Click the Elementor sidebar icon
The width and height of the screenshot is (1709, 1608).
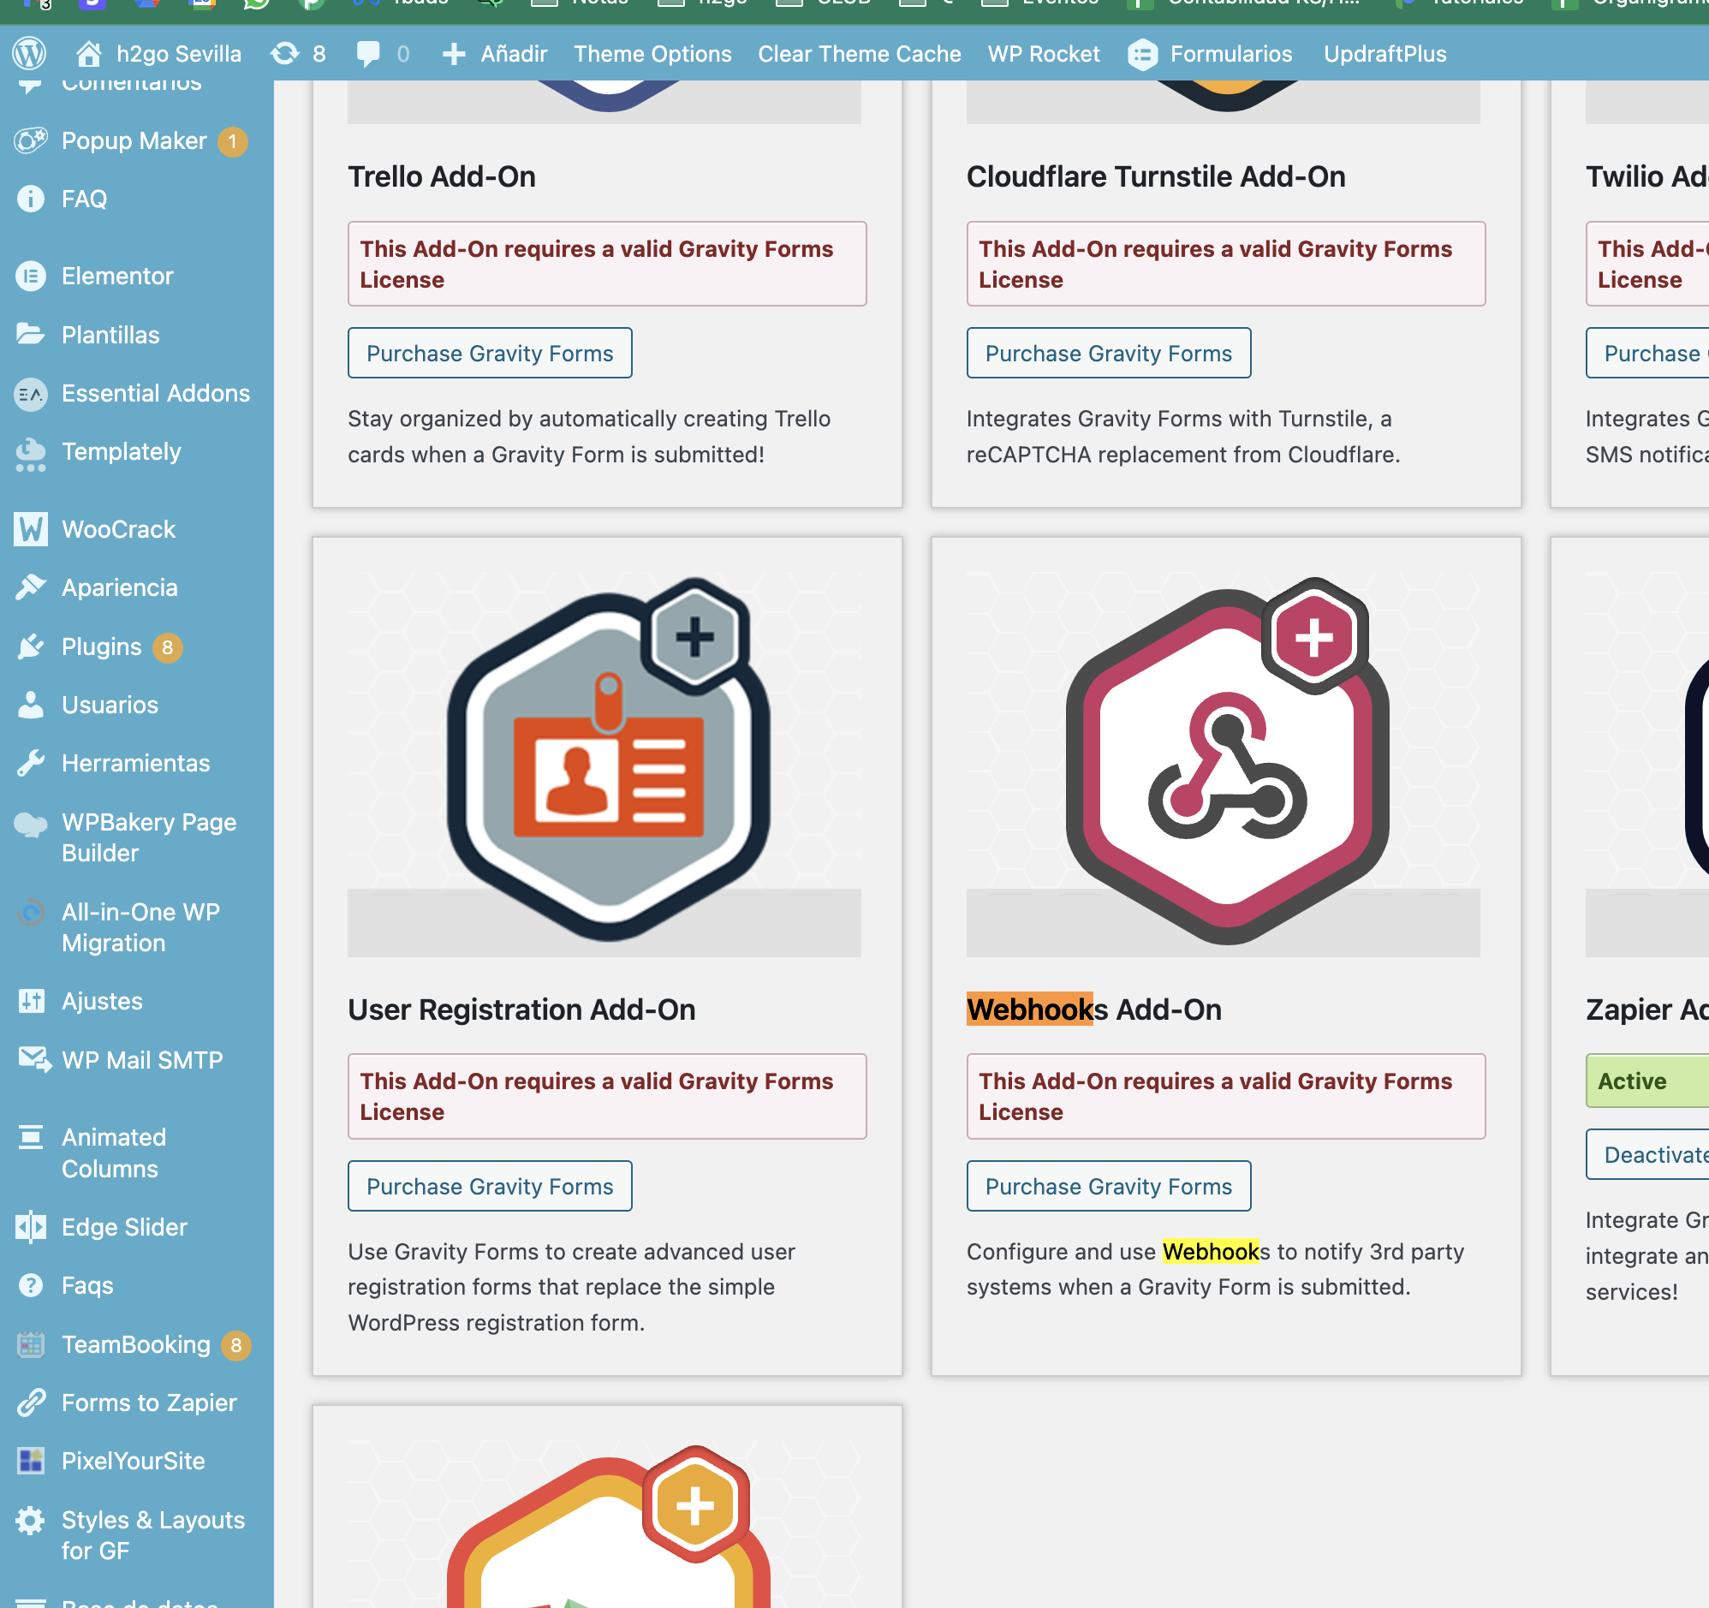(x=31, y=276)
